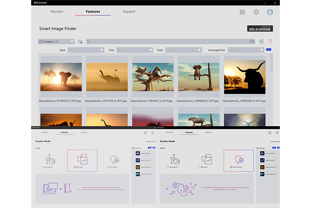311x208 pixels.
Task: Select Real-time mode icon in Smart Priority selected window
Action: 207,159
